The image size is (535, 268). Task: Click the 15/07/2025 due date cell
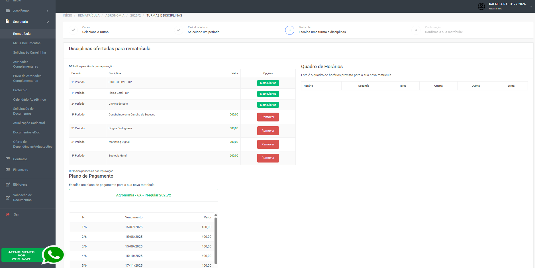[134, 227]
